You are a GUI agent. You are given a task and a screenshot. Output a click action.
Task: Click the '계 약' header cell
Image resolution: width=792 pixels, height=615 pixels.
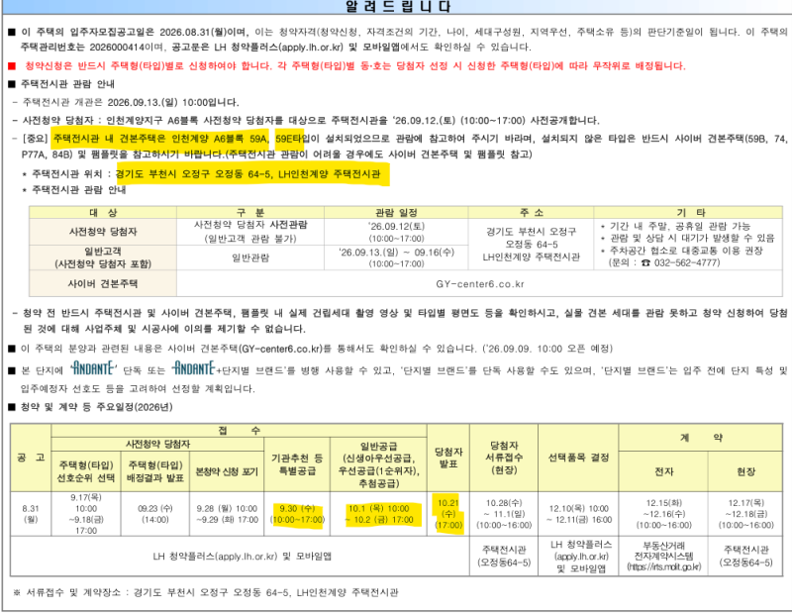(700, 438)
